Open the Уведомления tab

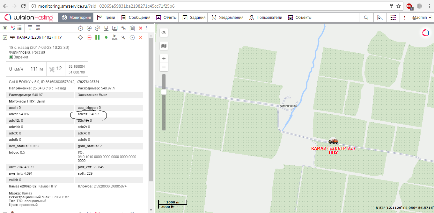point(227,18)
